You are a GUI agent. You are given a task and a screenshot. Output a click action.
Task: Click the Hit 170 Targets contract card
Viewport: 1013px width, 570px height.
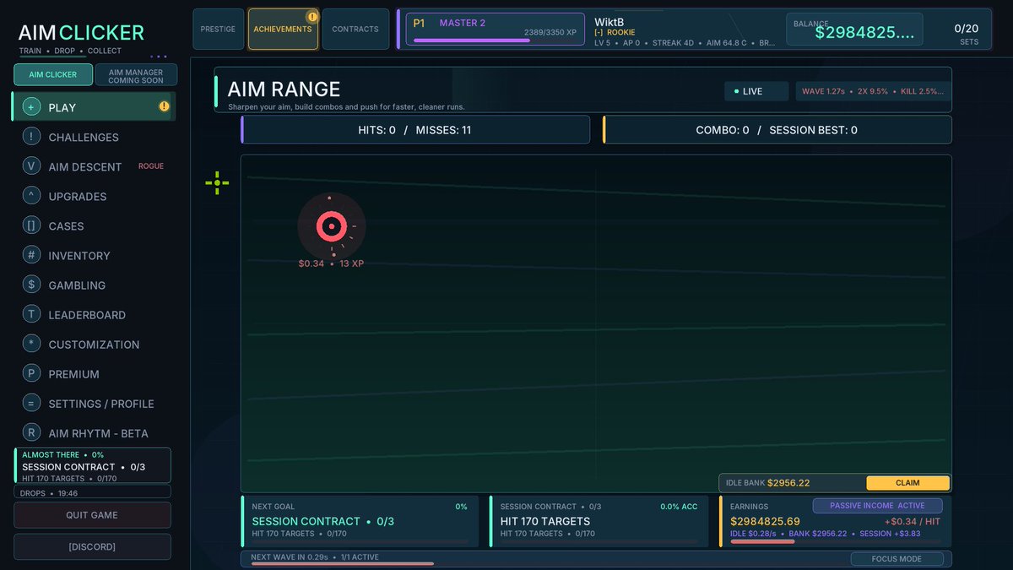point(599,521)
